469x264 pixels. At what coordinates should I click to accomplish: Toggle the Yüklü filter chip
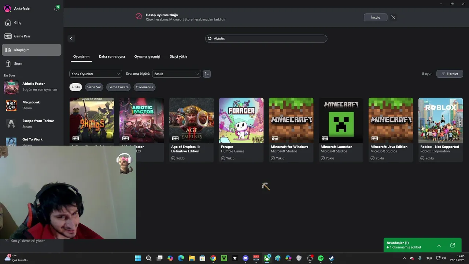pyautogui.click(x=76, y=87)
